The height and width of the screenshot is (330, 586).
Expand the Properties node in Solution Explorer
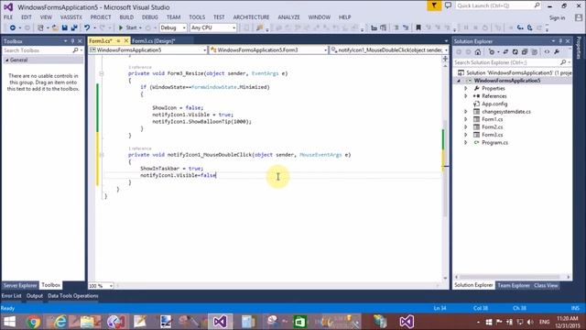click(466, 89)
